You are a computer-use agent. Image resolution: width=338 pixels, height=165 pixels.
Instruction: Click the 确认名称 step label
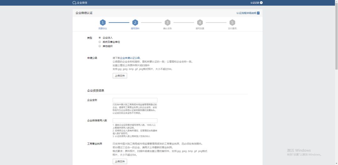click(x=167, y=28)
